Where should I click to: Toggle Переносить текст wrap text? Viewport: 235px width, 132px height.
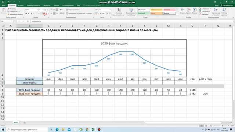pyautogui.click(x=73, y=10)
